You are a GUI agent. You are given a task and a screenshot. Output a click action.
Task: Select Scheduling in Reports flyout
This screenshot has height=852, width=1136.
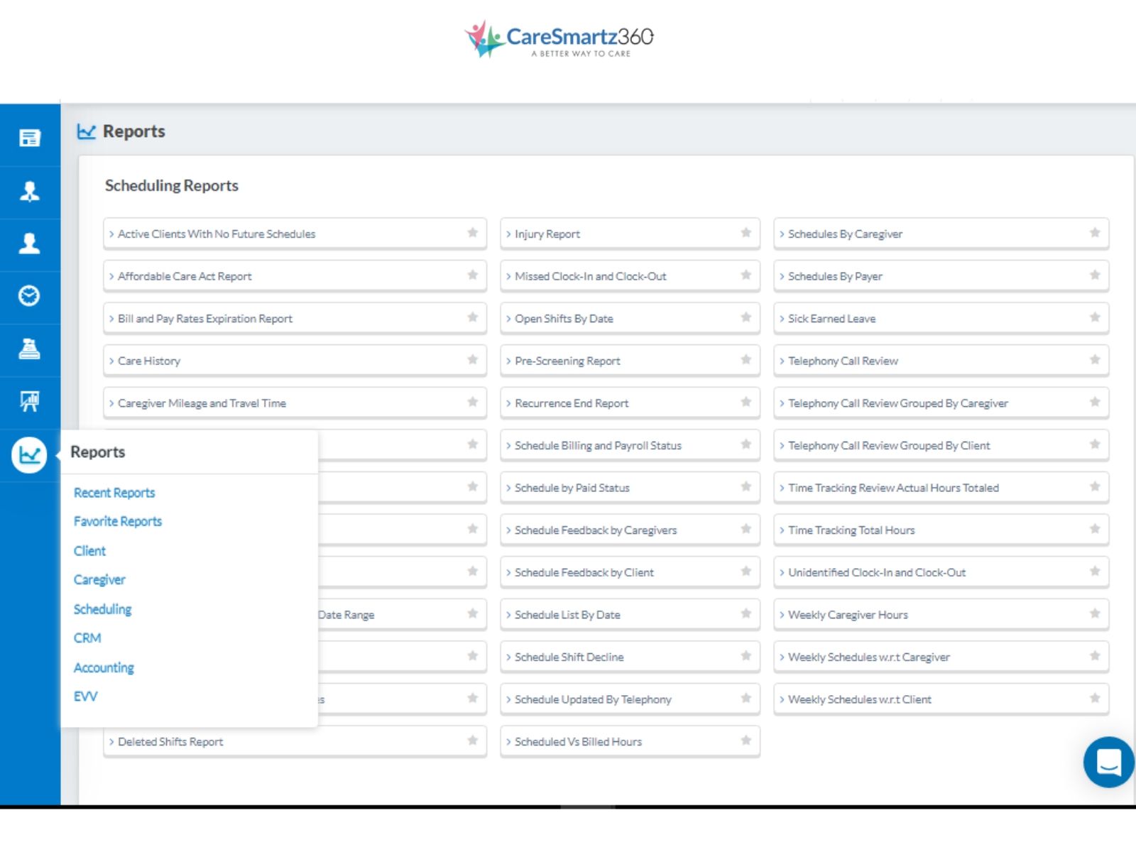click(102, 609)
